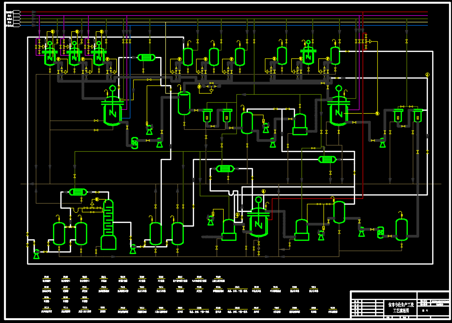Click the blue utility header line
The height and width of the screenshot is (323, 452).
220,26
